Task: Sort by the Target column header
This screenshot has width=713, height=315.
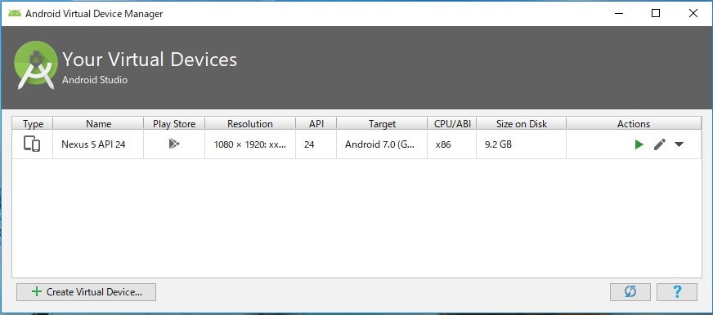Action: coord(382,123)
